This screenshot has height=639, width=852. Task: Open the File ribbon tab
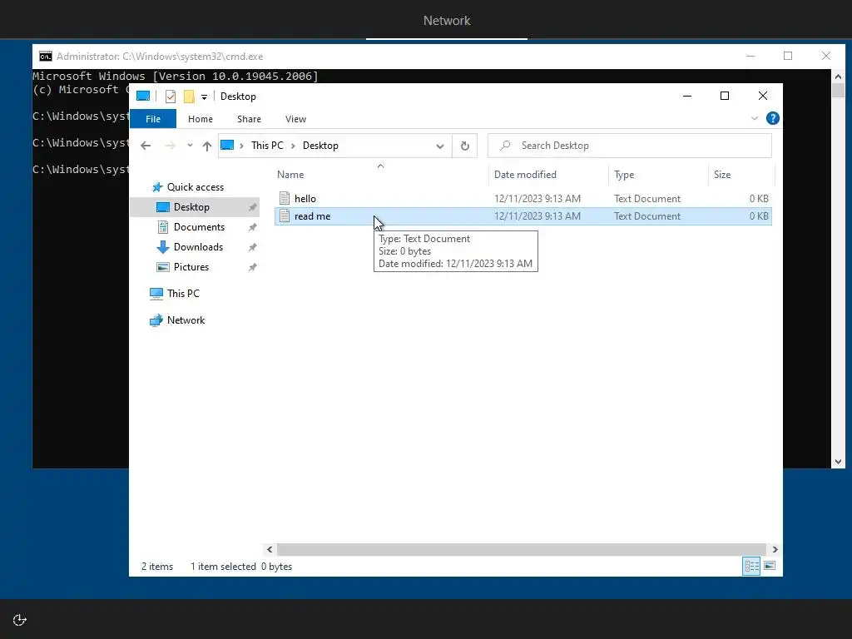pyautogui.click(x=153, y=119)
